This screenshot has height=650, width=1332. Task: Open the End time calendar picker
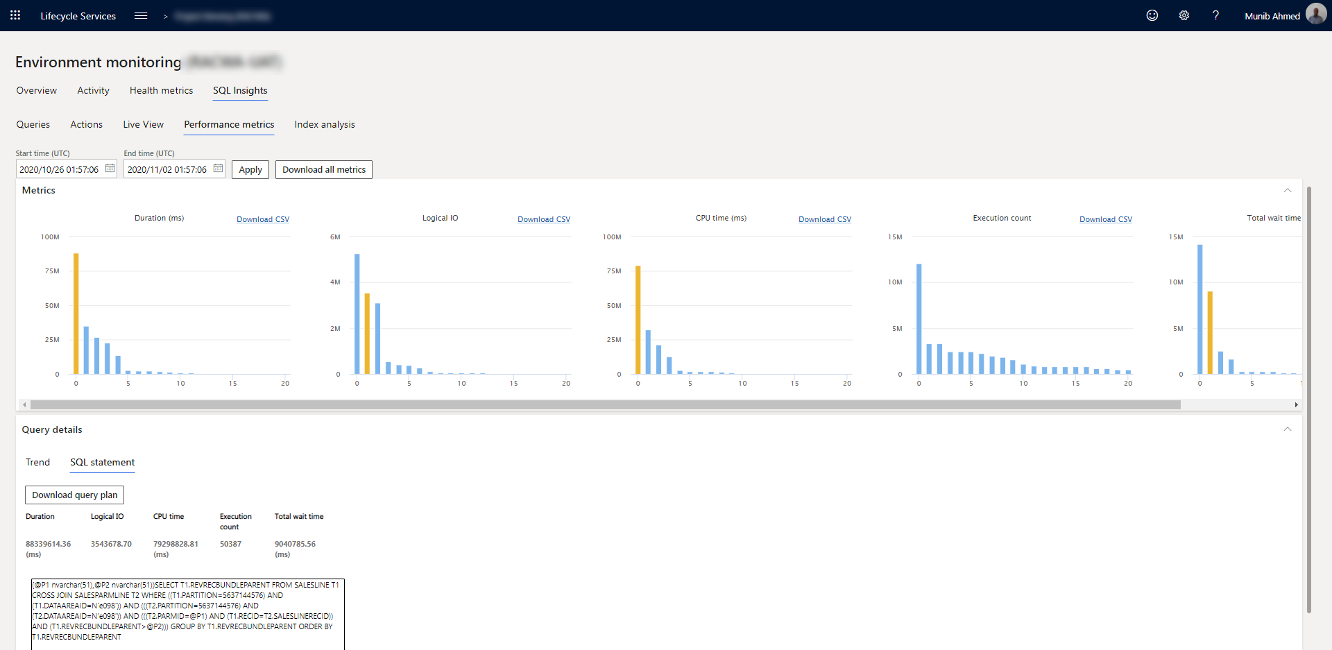click(218, 169)
